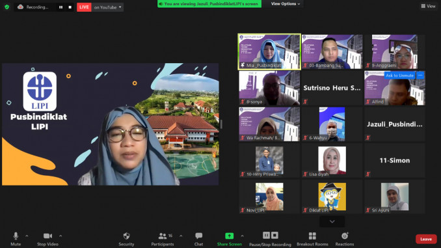Click the muted mic icon beside Diklat LIPI

pyautogui.click(x=305, y=210)
